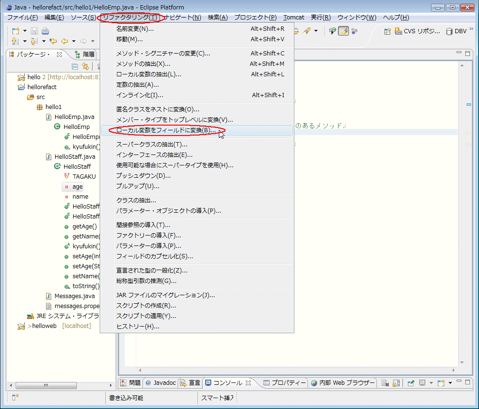
Task: Toggle Scroll Lock in the console toolbar
Action: pos(396,383)
